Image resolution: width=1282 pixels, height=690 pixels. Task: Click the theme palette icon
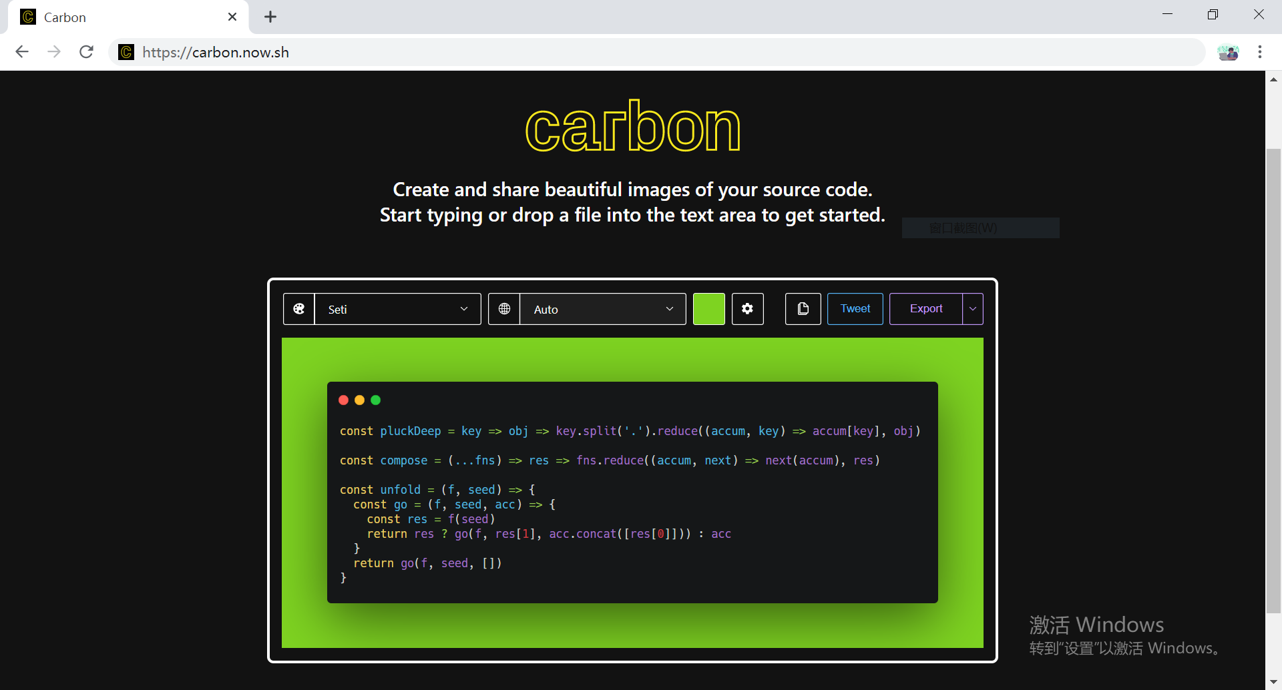(x=299, y=309)
